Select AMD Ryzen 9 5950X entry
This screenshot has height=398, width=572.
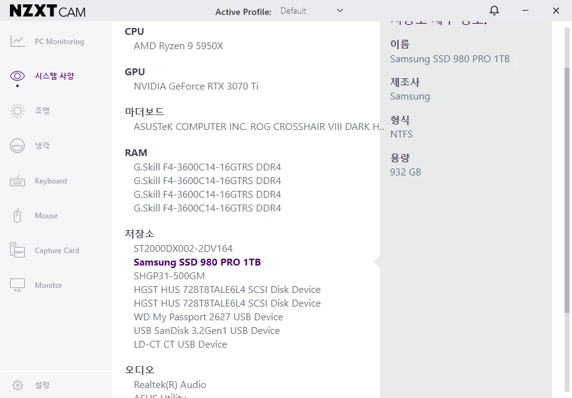click(x=178, y=46)
